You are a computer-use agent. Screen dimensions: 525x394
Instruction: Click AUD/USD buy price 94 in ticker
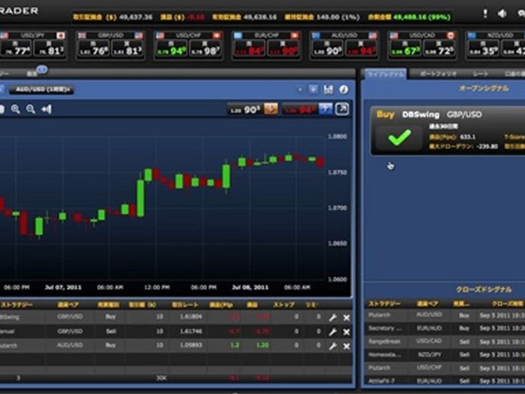pyautogui.click(x=361, y=48)
